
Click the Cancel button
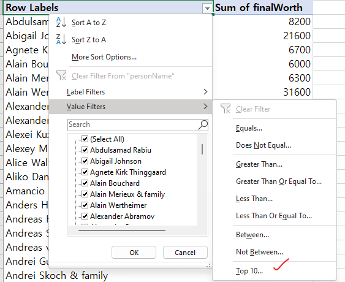tap(185, 253)
